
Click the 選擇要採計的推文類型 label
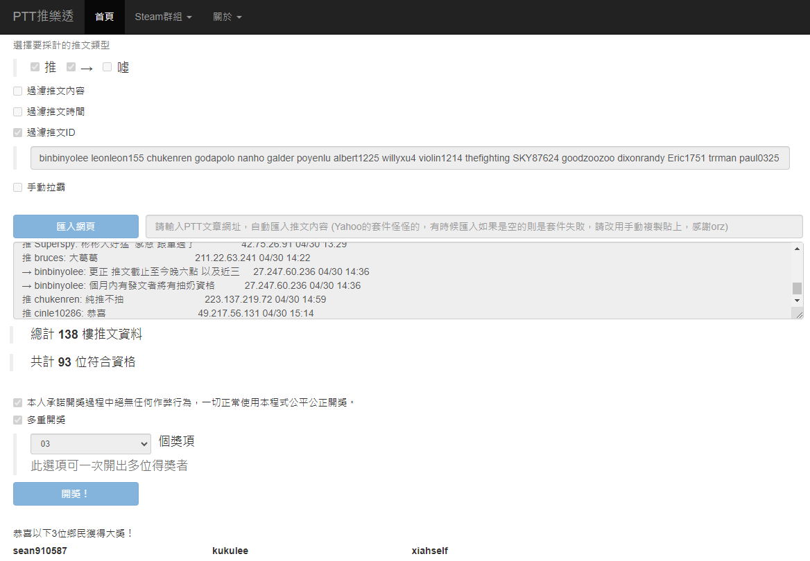(62, 46)
